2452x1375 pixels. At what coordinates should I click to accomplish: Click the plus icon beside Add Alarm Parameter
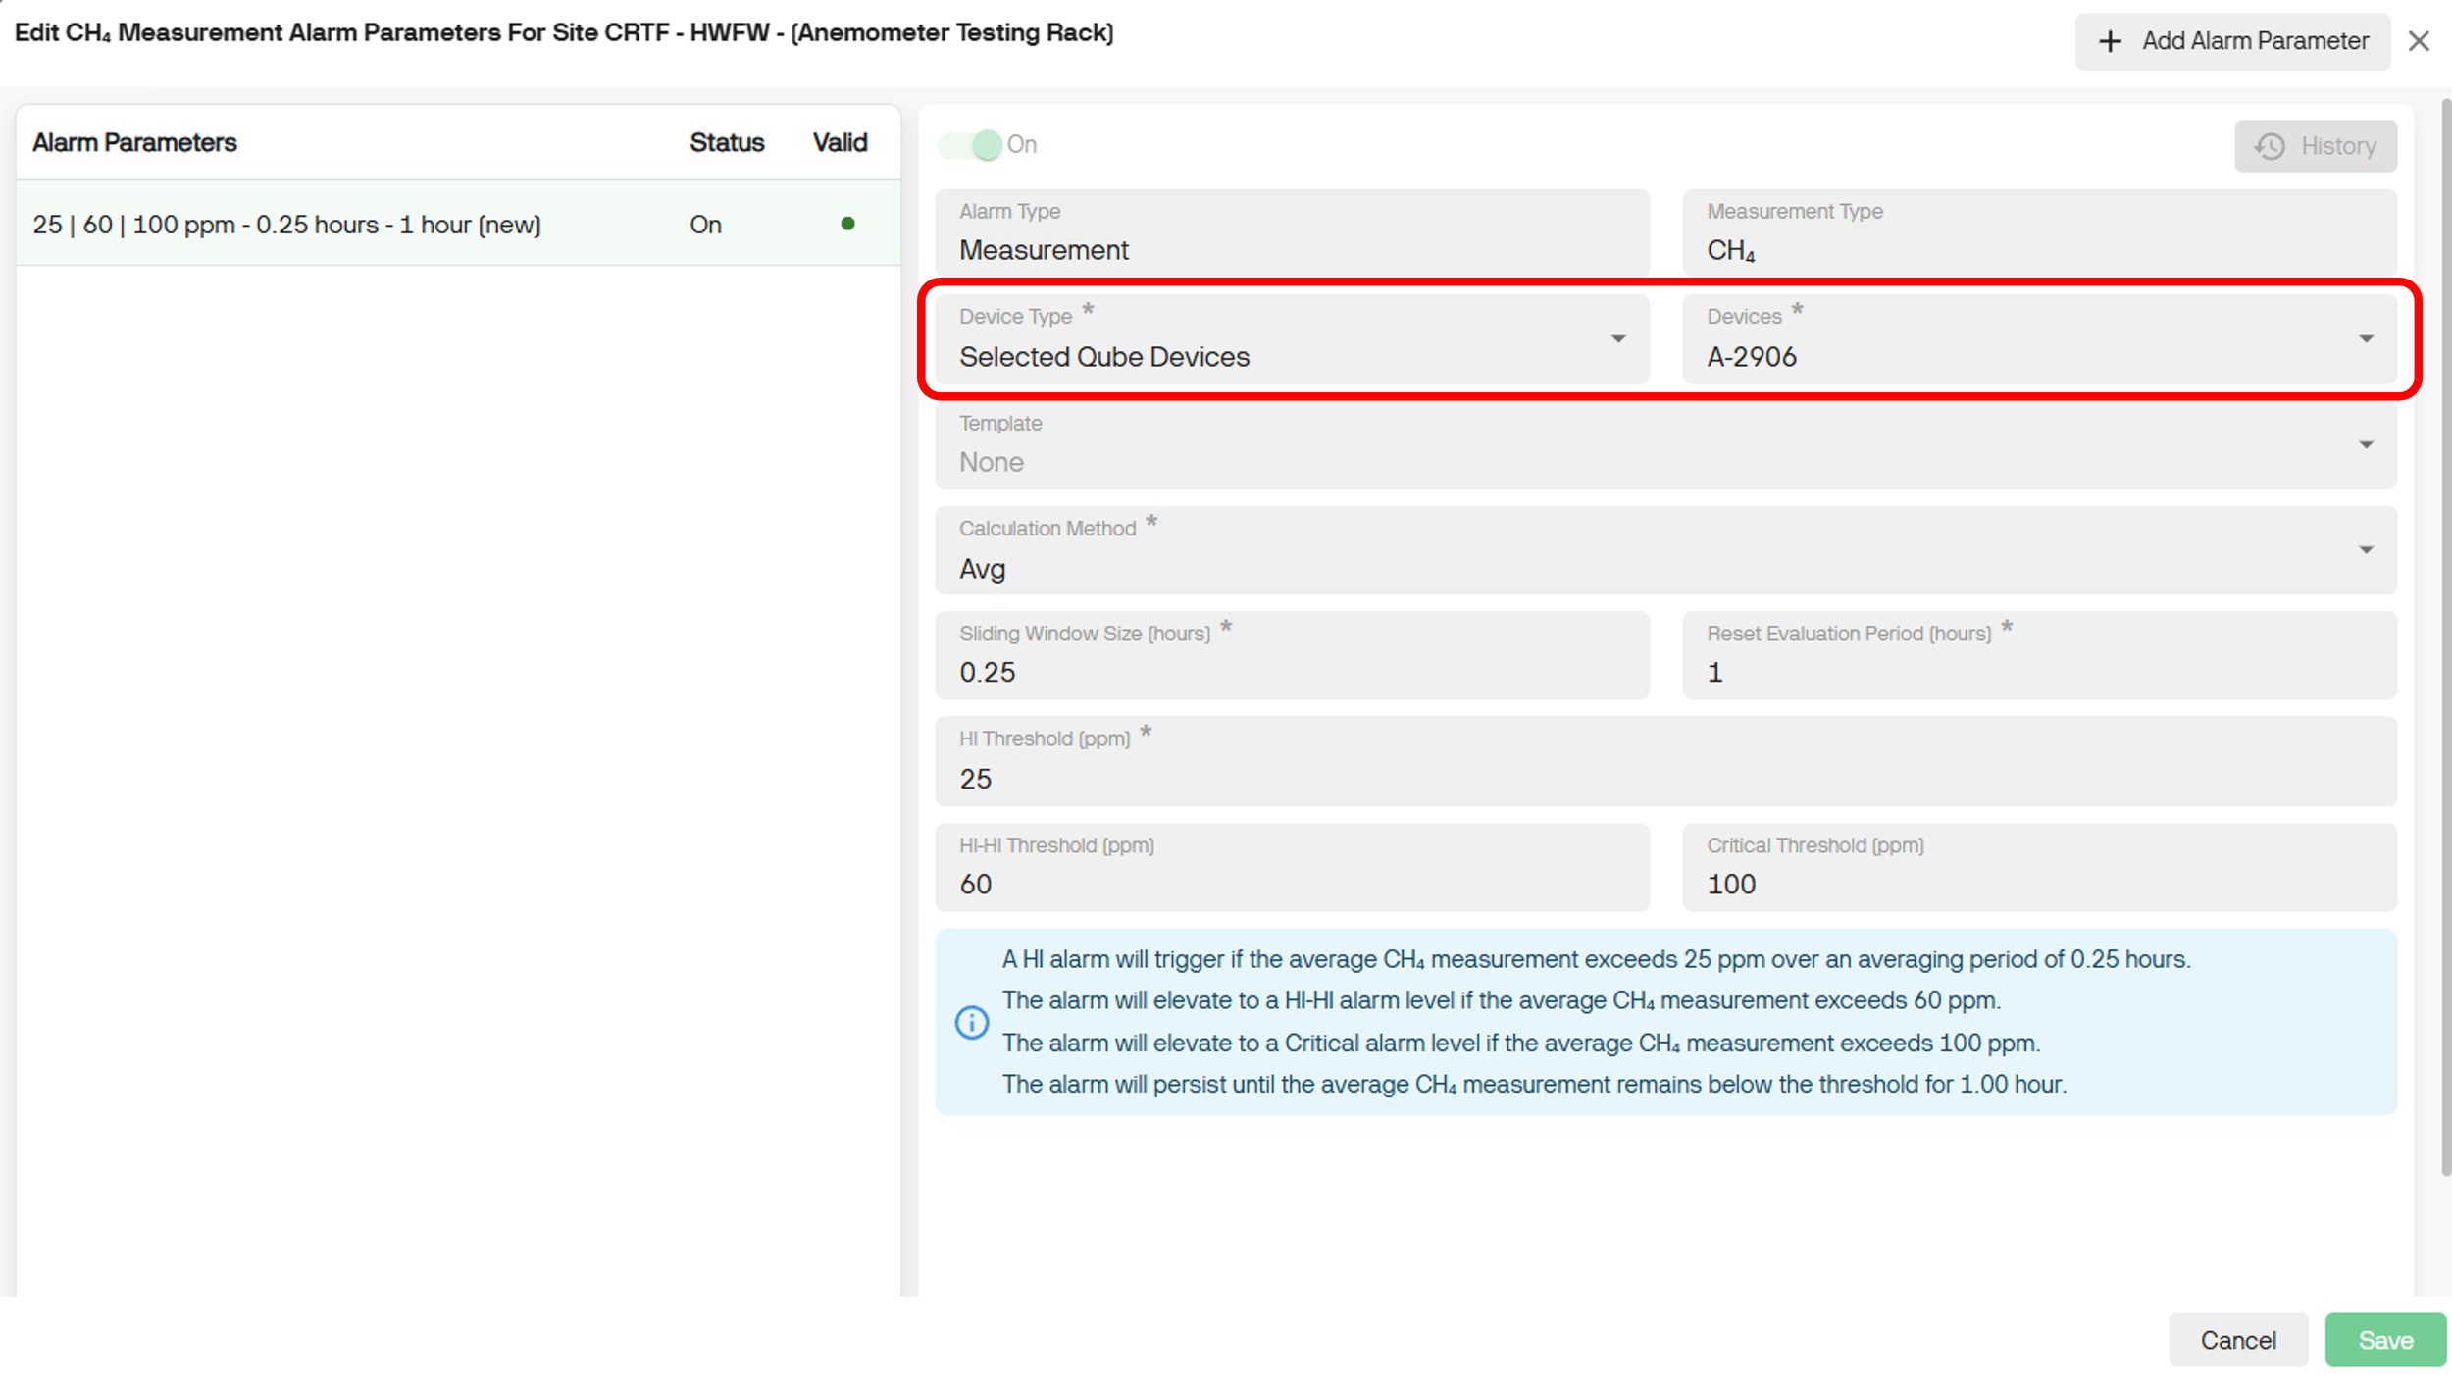click(x=2110, y=41)
